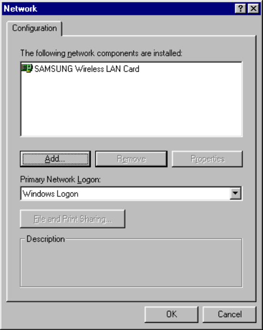Dismiss the dialog with Cancel
The height and width of the screenshot is (330, 263).
(230, 314)
